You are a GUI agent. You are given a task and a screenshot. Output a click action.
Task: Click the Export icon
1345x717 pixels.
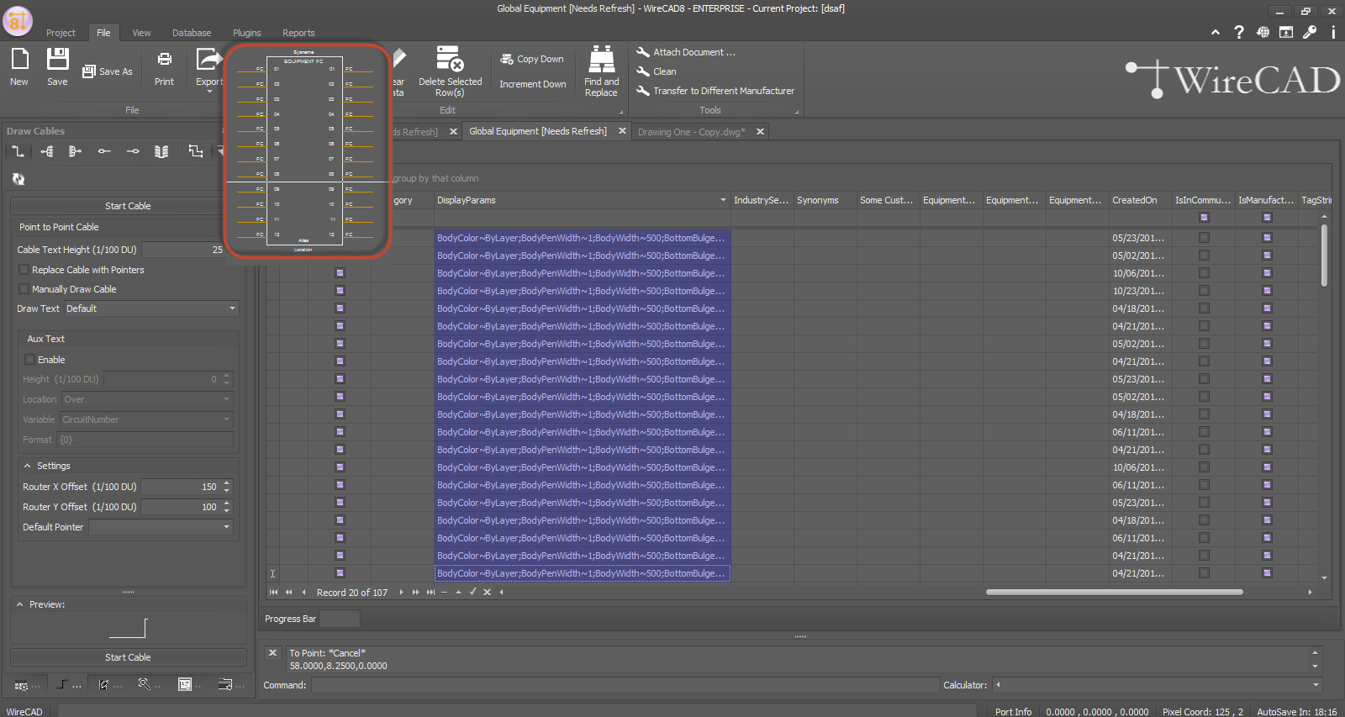208,59
